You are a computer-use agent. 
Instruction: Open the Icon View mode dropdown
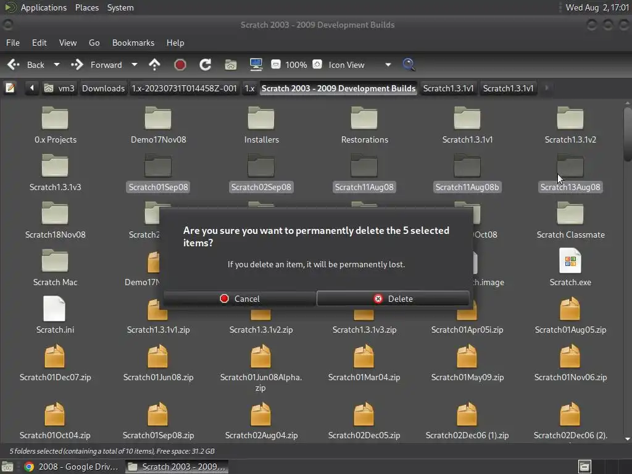point(359,64)
